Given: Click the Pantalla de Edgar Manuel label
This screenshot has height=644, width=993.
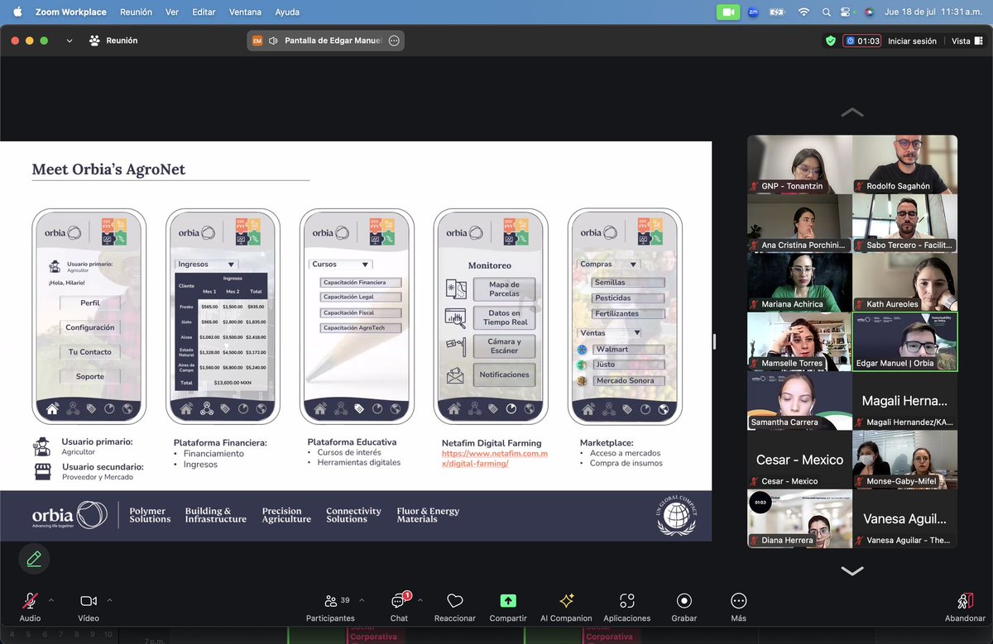Looking at the screenshot, I should tap(333, 41).
